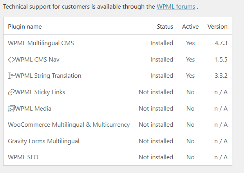Click the Gravity Forms Multilingual name
The height and width of the screenshot is (173, 244).
tap(43, 141)
